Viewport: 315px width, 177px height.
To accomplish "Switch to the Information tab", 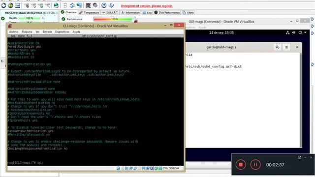I will pyautogui.click(x=130, y=12).
